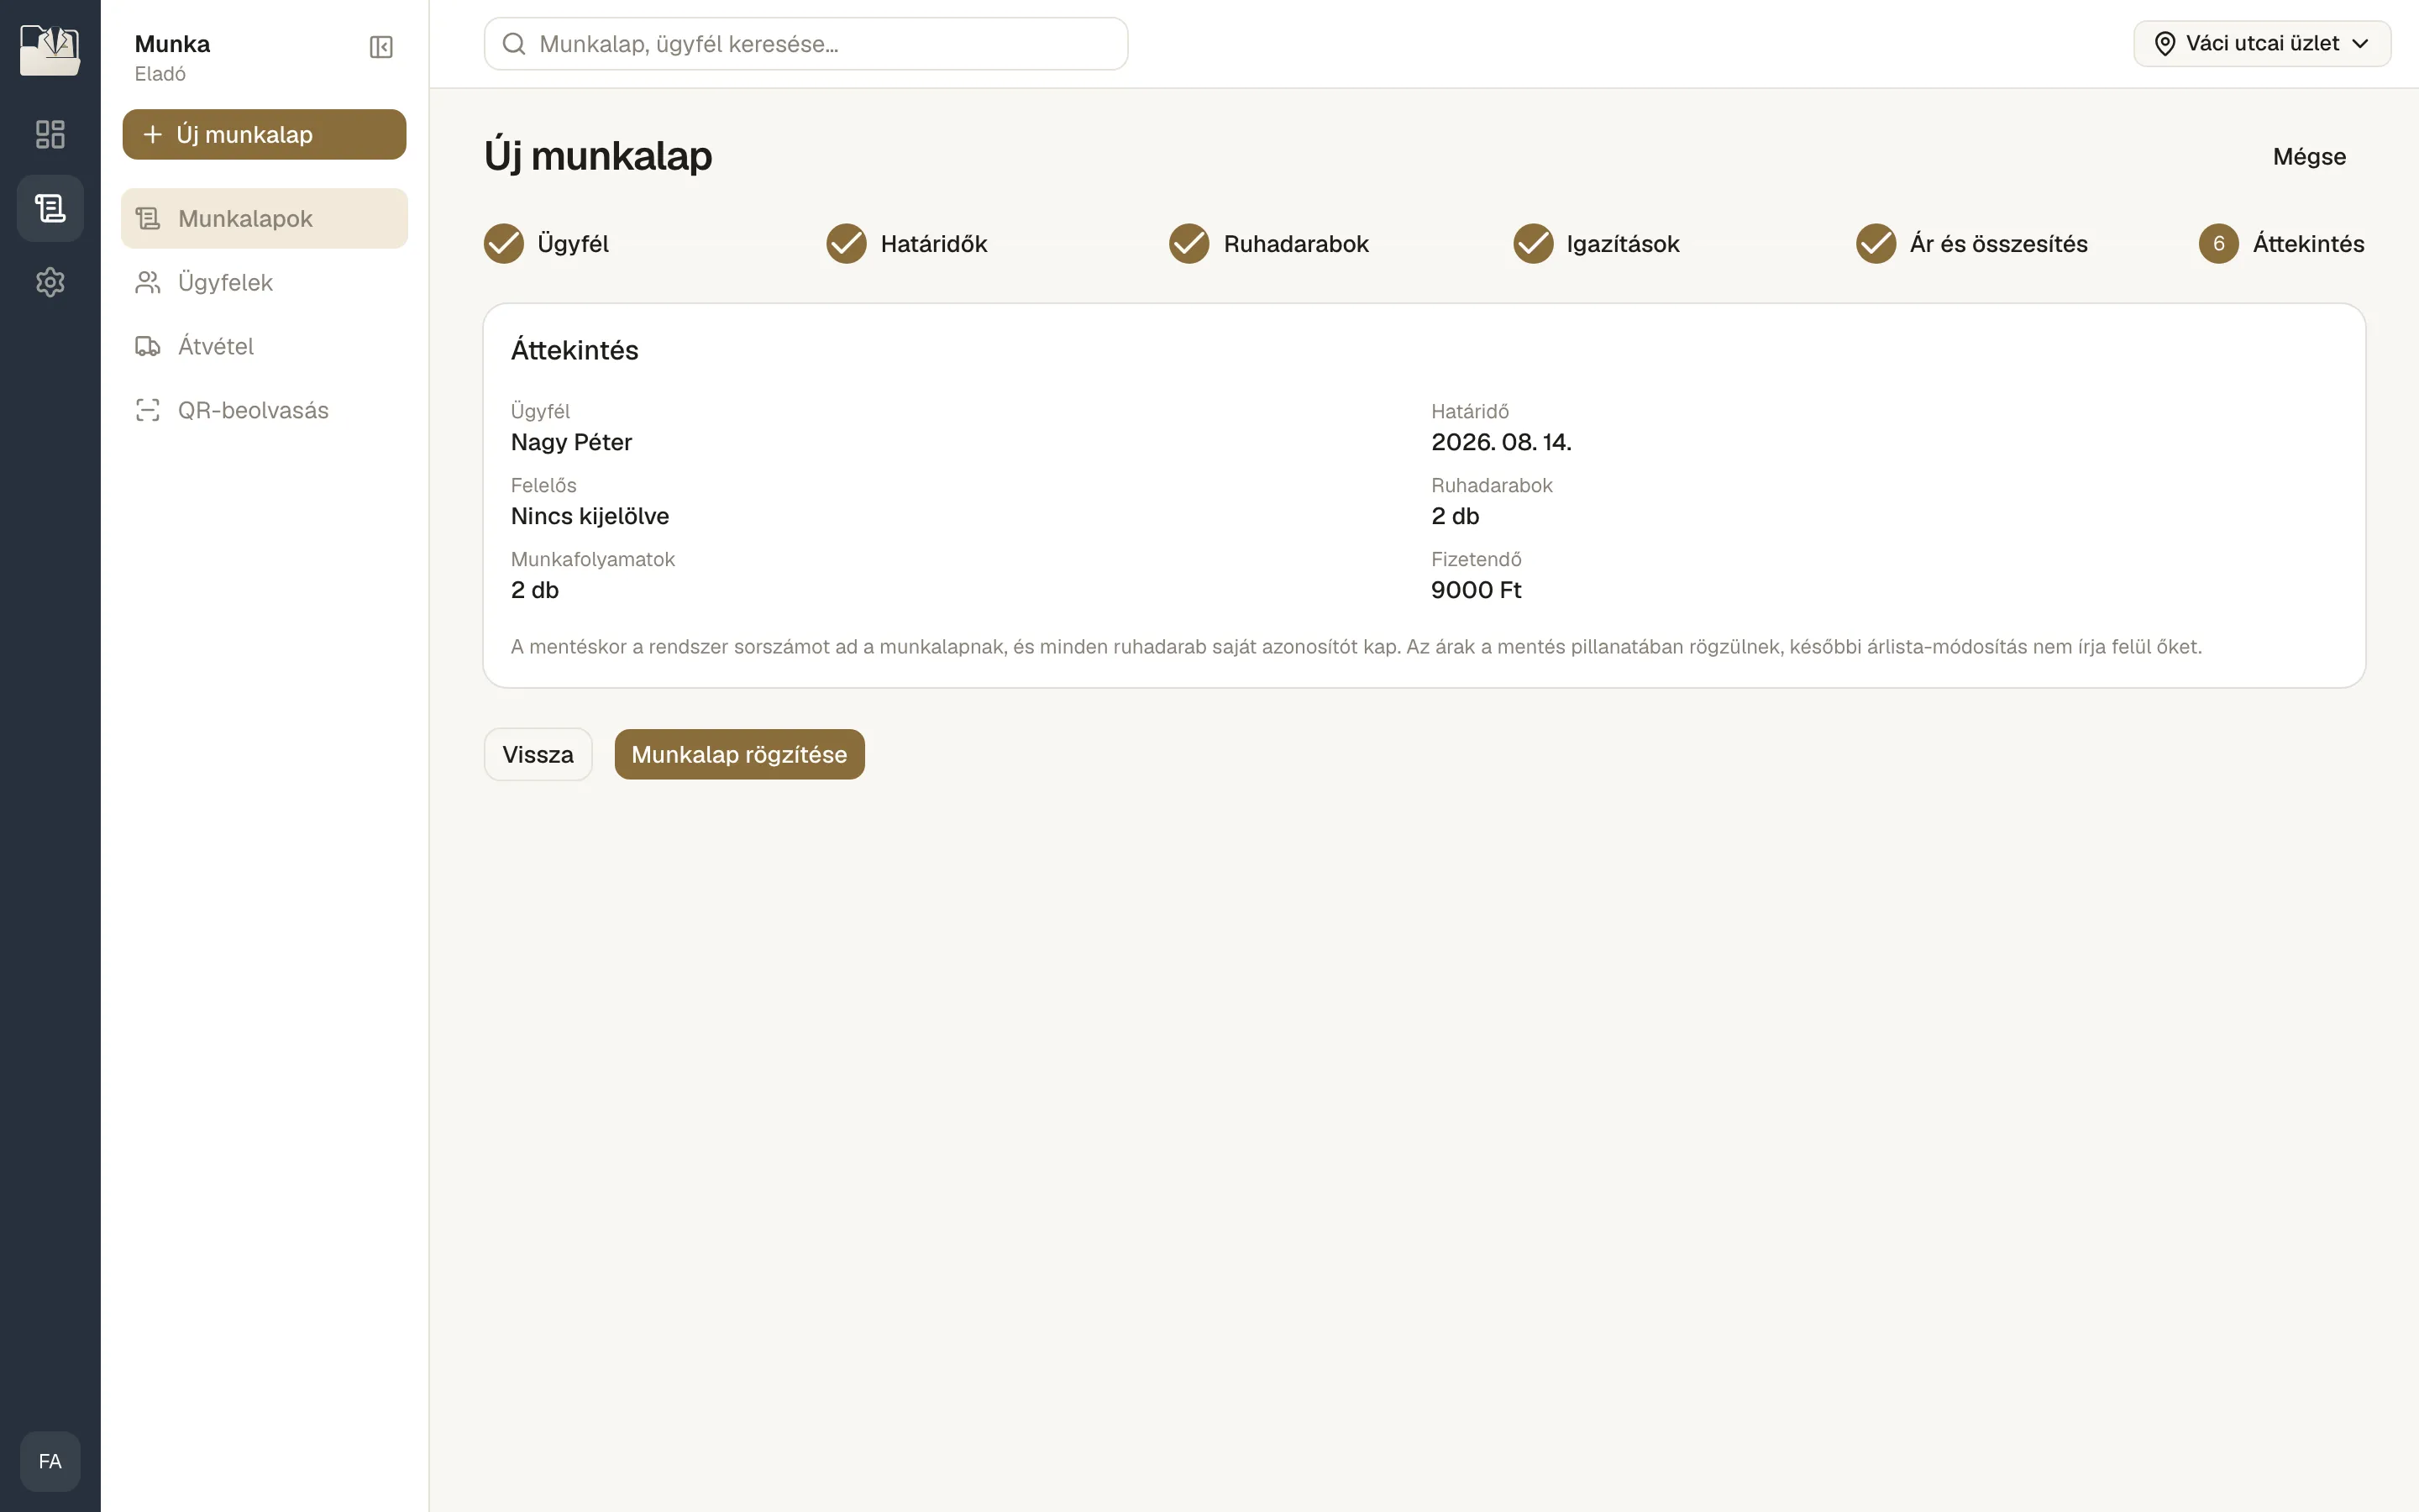Open FA user avatar

click(50, 1461)
